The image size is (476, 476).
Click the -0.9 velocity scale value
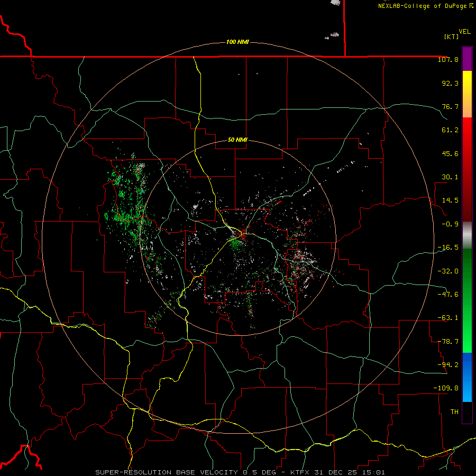point(450,224)
